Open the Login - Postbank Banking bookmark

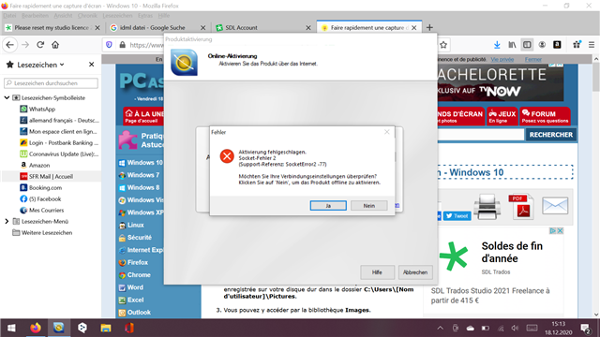tap(64, 142)
